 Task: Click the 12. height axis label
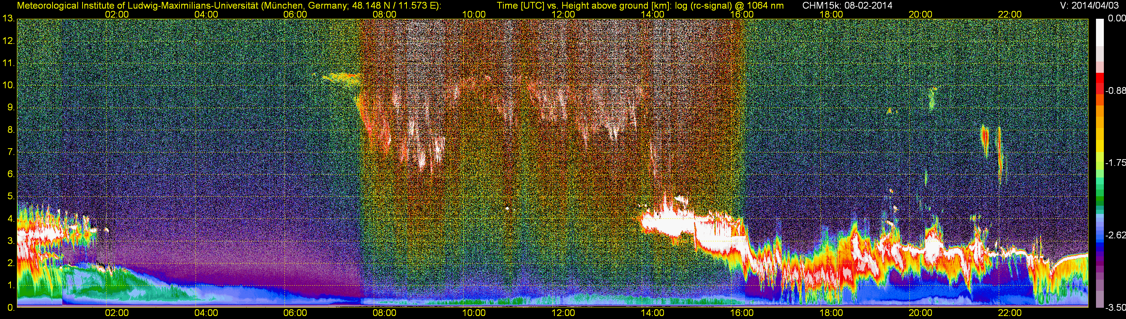8,41
